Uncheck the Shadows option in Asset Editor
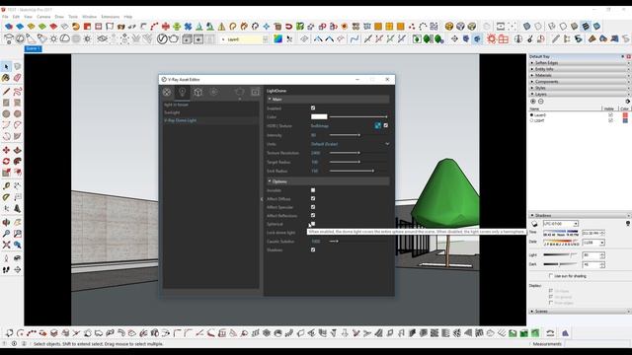Image resolution: width=632 pixels, height=355 pixels. (x=313, y=249)
